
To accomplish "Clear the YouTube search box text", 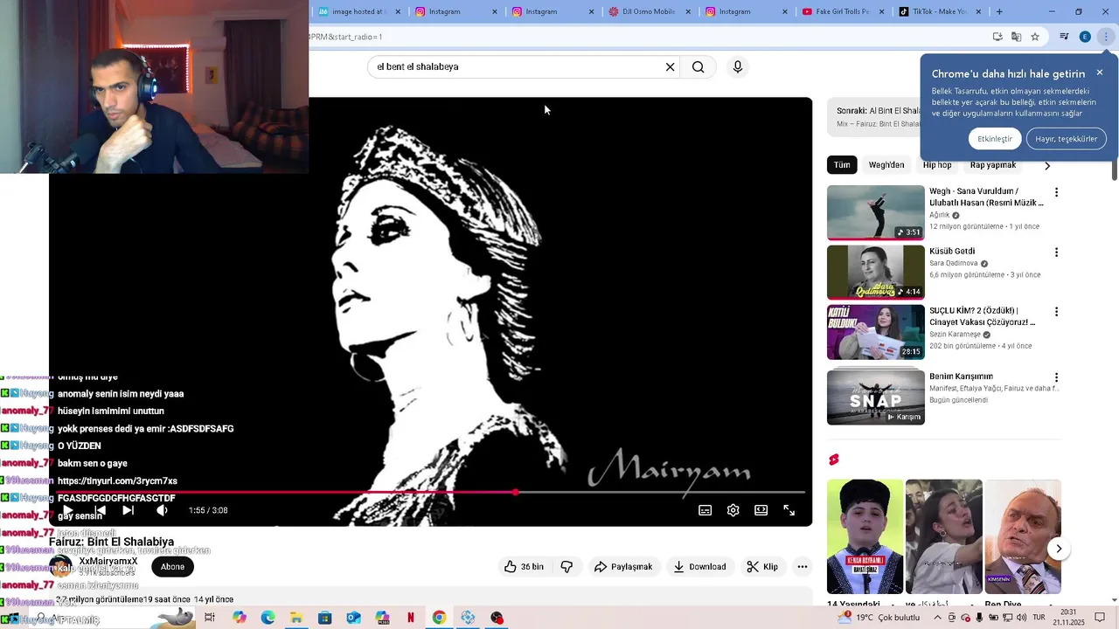I will pyautogui.click(x=671, y=67).
